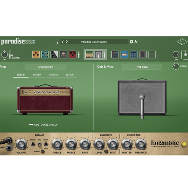
Task: Toggle the LIMIT control
Action: 185,54
